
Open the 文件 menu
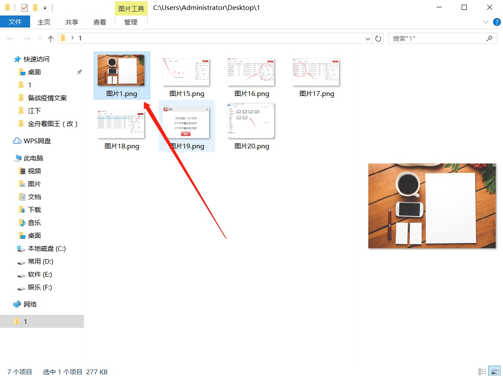(15, 22)
